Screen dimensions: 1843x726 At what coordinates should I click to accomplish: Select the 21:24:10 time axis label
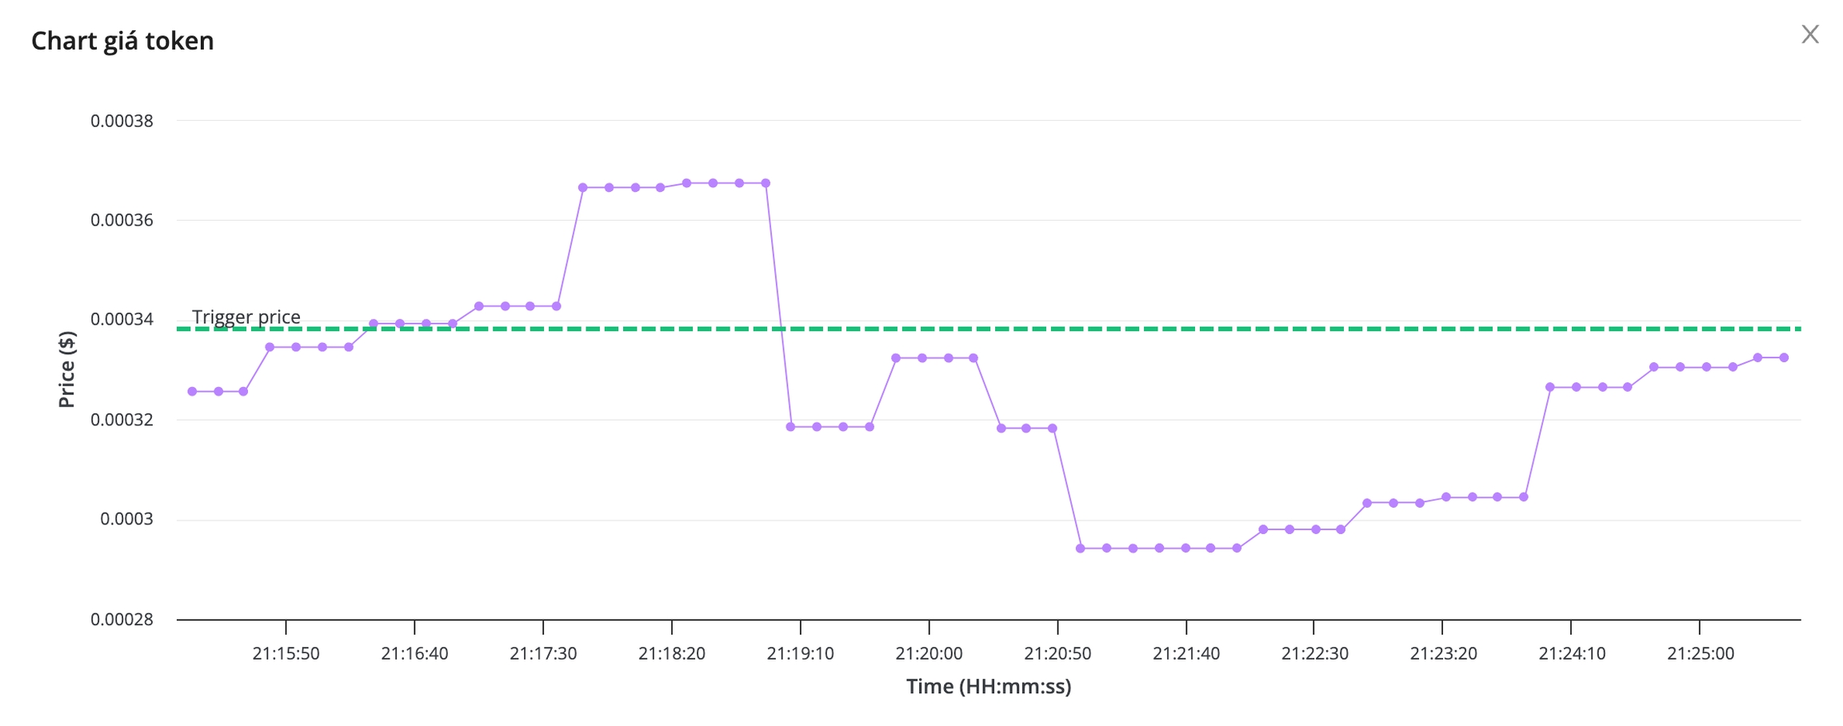click(1572, 653)
